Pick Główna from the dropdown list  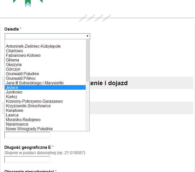pyautogui.click(x=12, y=60)
